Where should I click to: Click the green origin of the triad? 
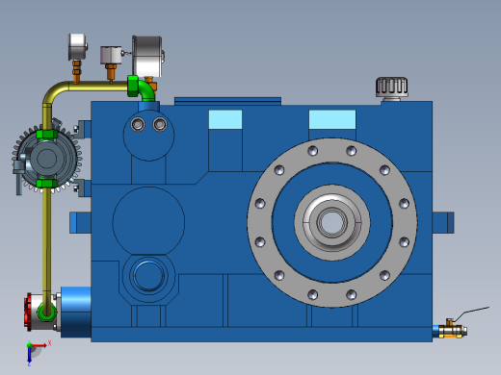click(x=29, y=345)
